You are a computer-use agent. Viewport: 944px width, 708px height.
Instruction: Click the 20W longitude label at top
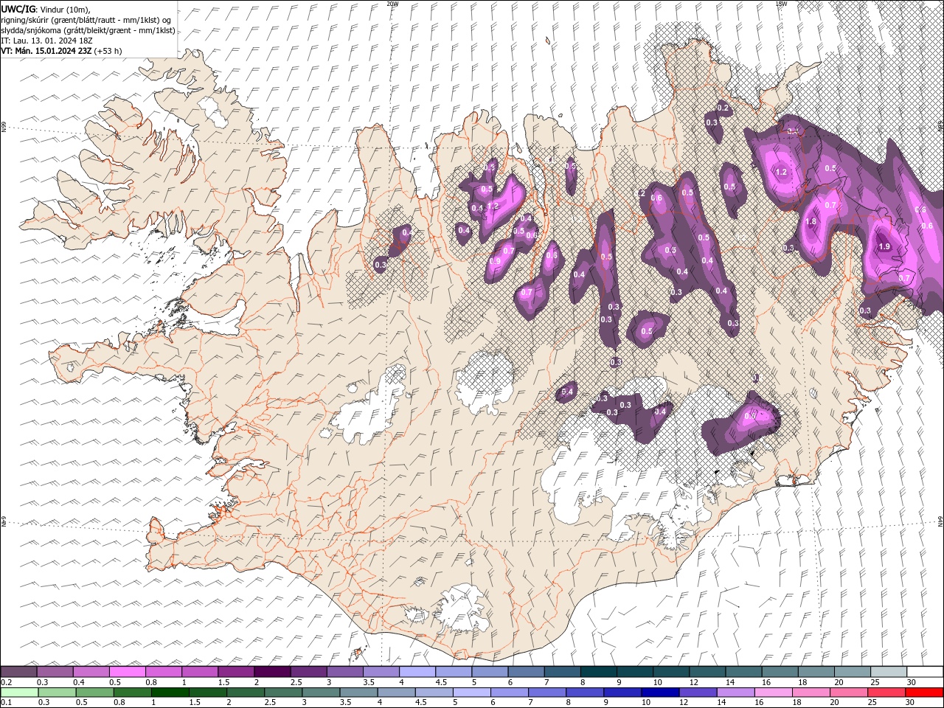point(392,4)
